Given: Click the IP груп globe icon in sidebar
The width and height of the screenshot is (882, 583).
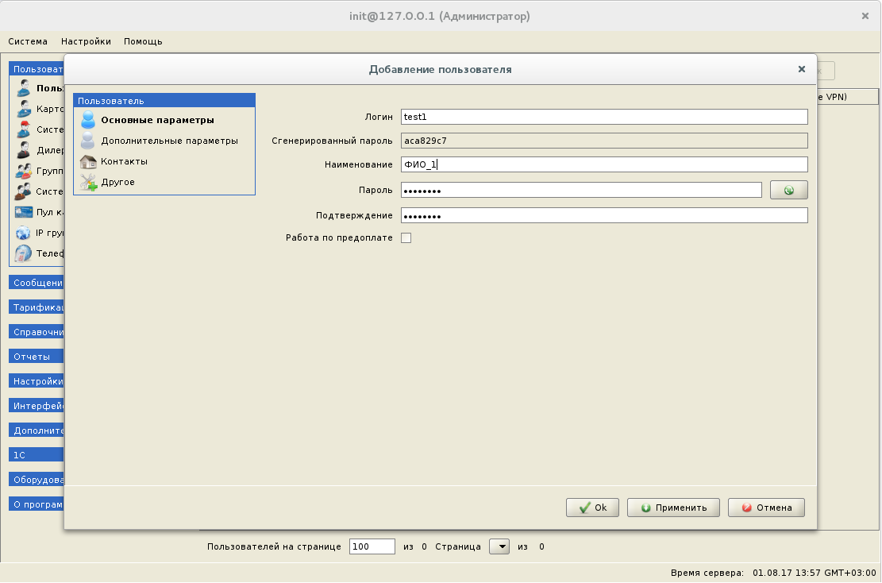Looking at the screenshot, I should (24, 233).
